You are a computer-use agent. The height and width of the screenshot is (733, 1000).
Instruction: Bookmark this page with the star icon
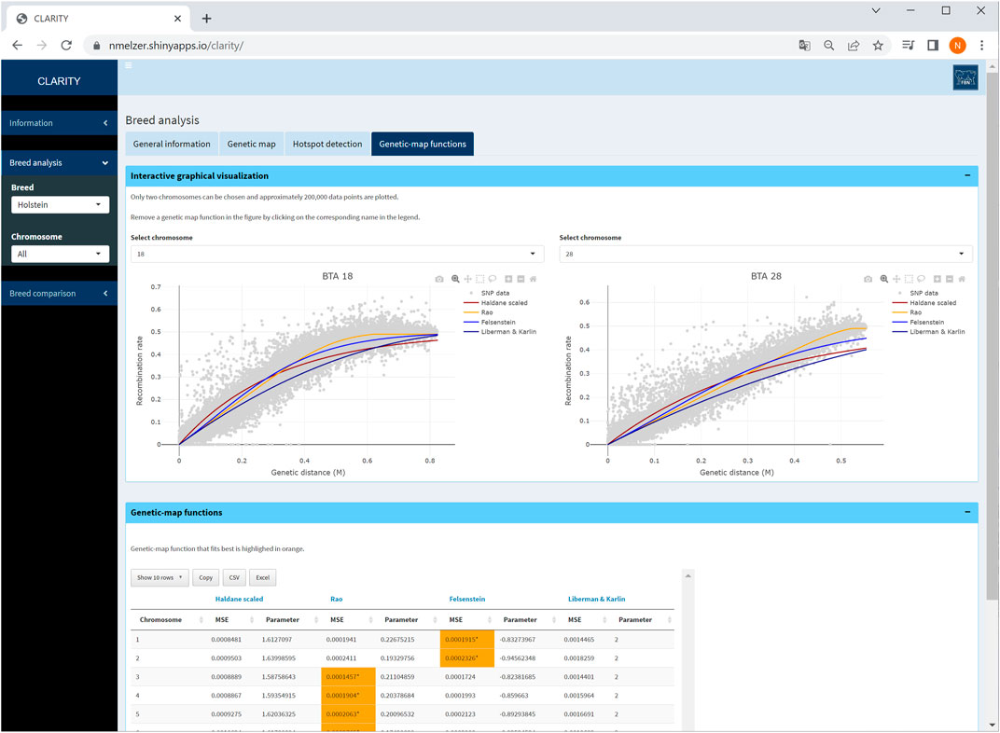(x=878, y=46)
